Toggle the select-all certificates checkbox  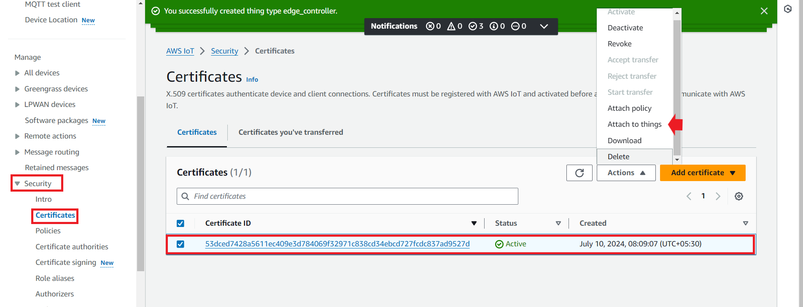181,223
